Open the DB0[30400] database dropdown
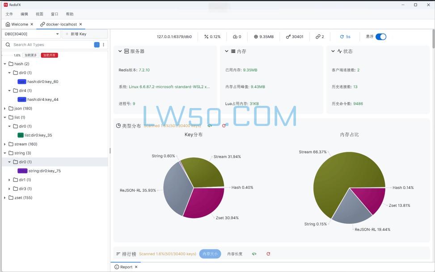435x272 pixels. tap(30, 33)
